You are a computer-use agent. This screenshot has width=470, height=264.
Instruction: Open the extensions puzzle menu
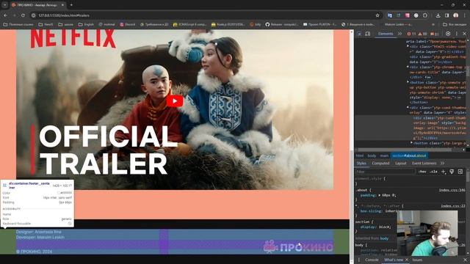(425, 15)
